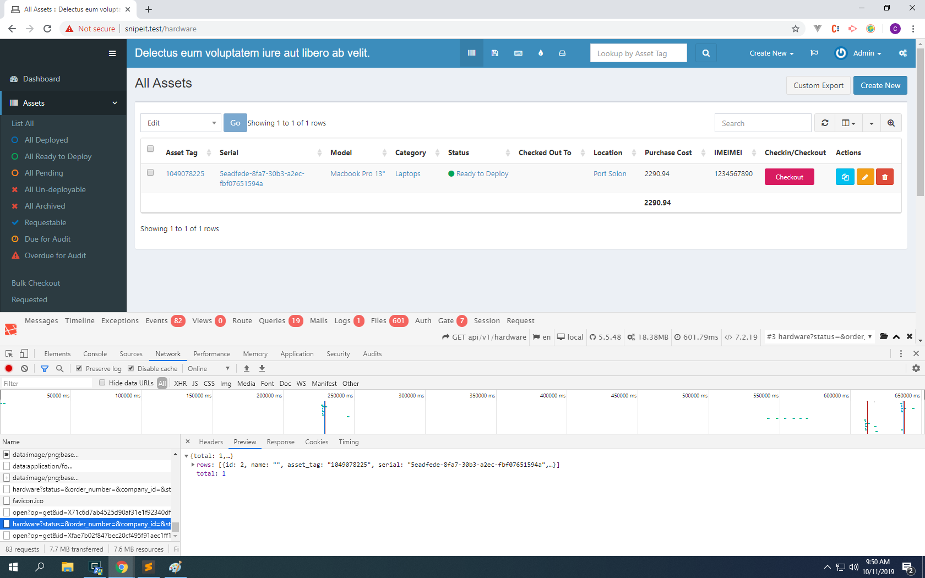Open Components drive icon in navbar
The width and height of the screenshot is (925, 578).
[562, 53]
